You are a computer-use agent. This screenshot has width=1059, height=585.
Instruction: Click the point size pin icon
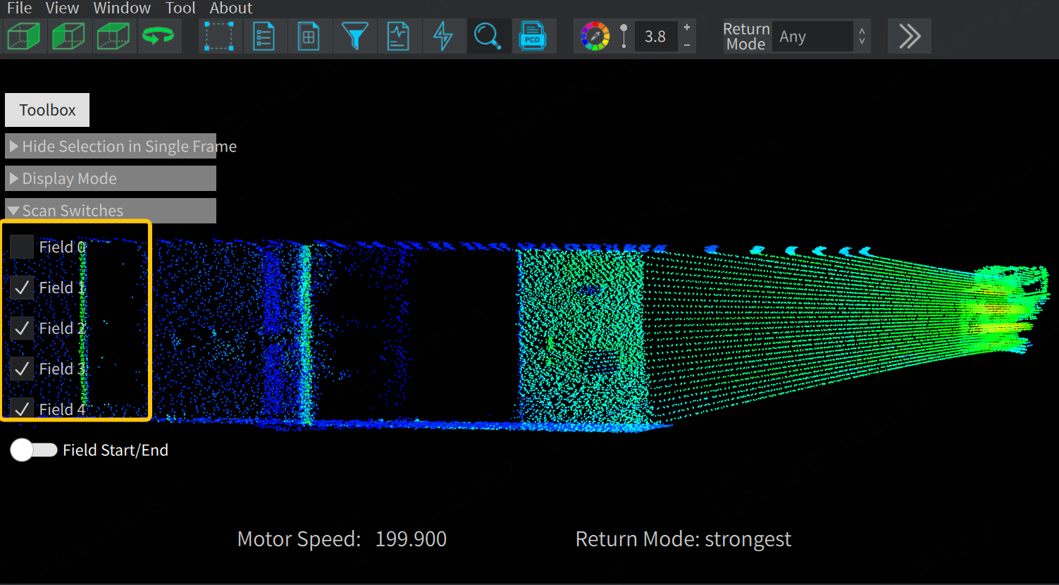tap(624, 36)
